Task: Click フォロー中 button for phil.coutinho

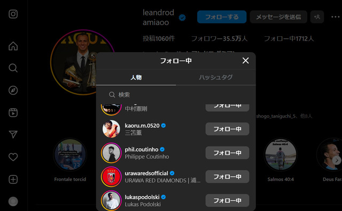Action: 227,153
